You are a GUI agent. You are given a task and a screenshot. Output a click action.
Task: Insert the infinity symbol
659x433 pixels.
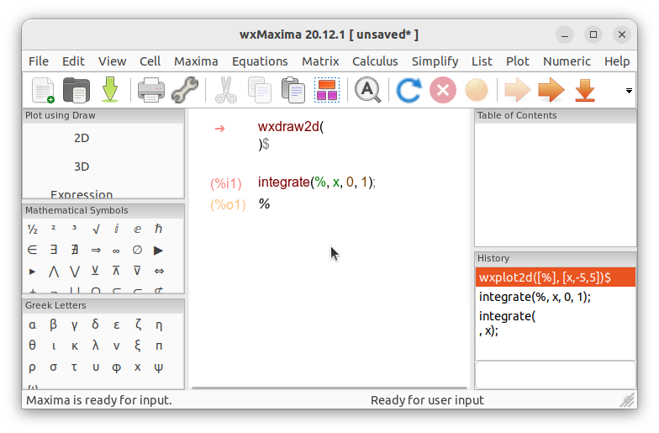(116, 251)
